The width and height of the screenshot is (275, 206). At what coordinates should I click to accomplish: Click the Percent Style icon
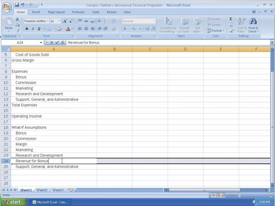[134, 28]
